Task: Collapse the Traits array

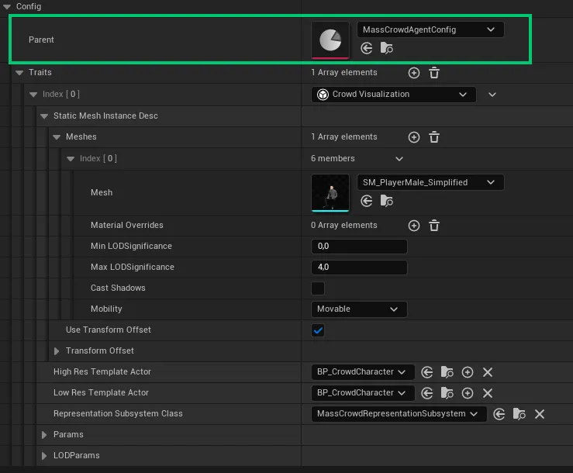Action: tap(19, 73)
